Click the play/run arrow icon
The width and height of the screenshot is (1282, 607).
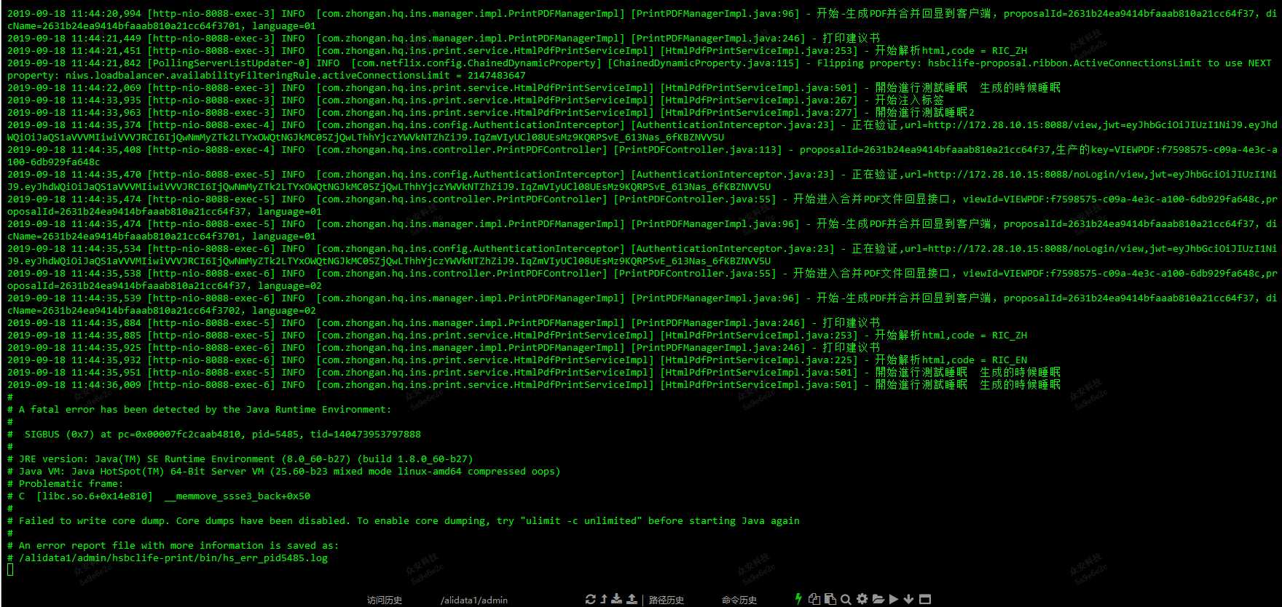(x=894, y=599)
